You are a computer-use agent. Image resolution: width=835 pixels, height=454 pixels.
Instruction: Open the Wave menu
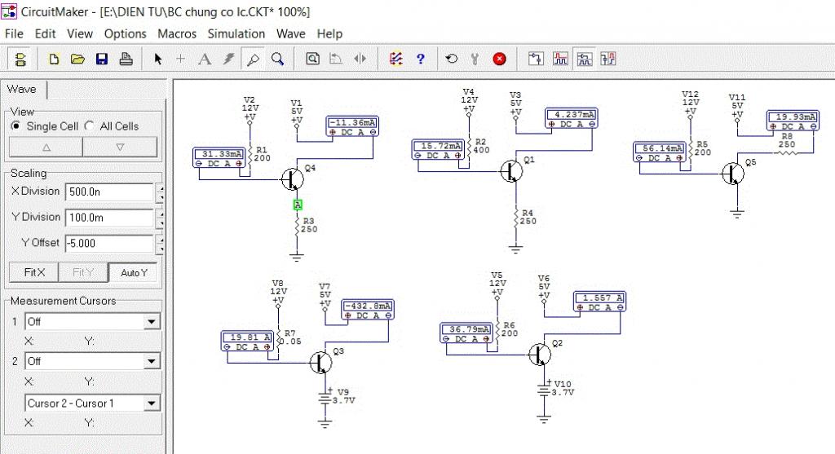(x=291, y=34)
